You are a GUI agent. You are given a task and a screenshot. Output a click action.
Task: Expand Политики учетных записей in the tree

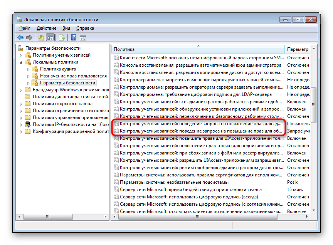(20, 55)
